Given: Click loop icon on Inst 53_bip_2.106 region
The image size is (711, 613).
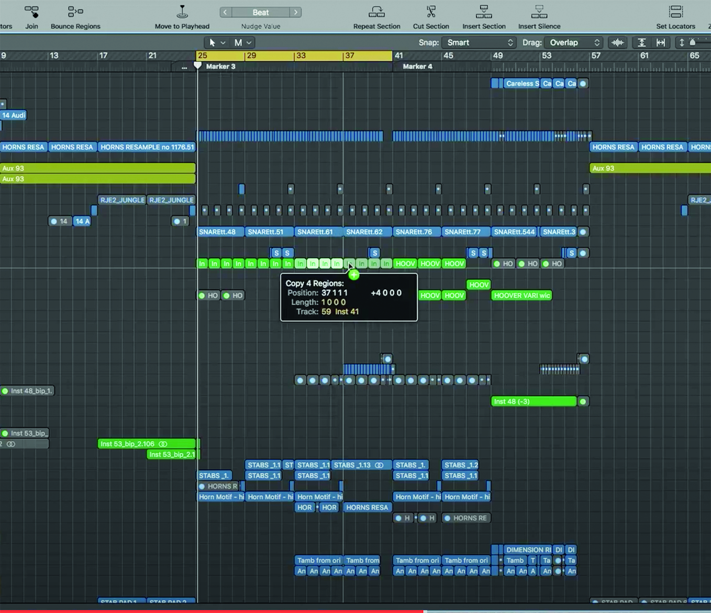Looking at the screenshot, I should coord(163,444).
